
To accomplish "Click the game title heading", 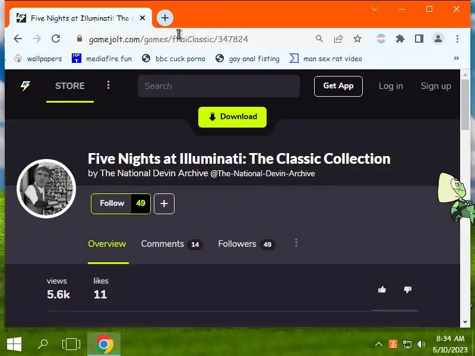I will point(239,158).
